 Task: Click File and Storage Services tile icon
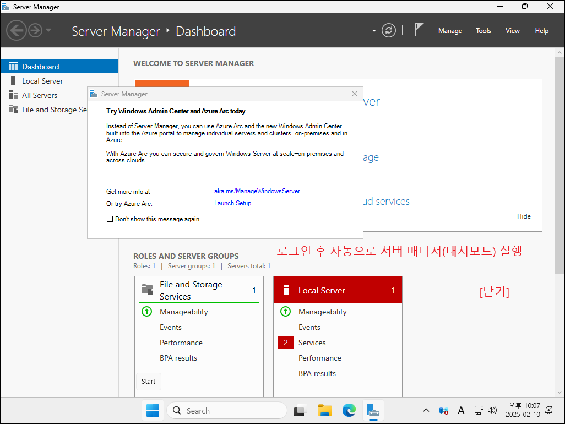pyautogui.click(x=148, y=290)
